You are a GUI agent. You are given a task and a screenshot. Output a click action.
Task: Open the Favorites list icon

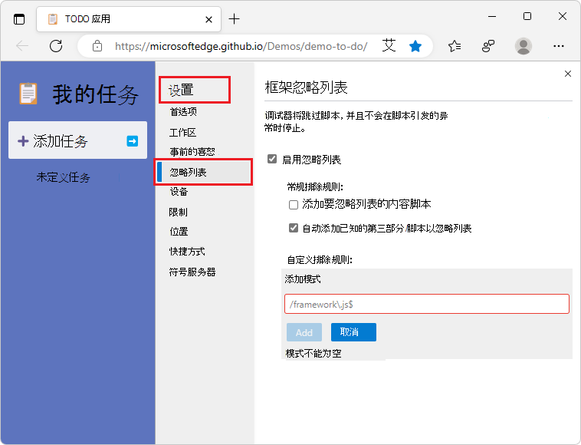(x=455, y=46)
